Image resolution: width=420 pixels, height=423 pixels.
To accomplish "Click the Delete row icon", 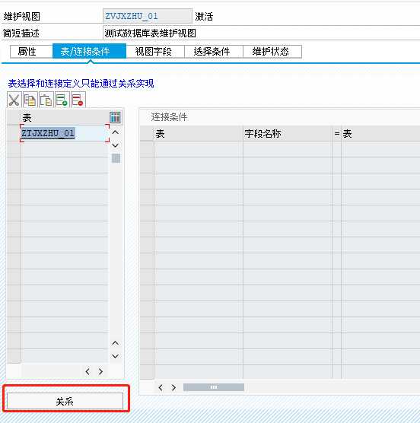I will [x=78, y=100].
